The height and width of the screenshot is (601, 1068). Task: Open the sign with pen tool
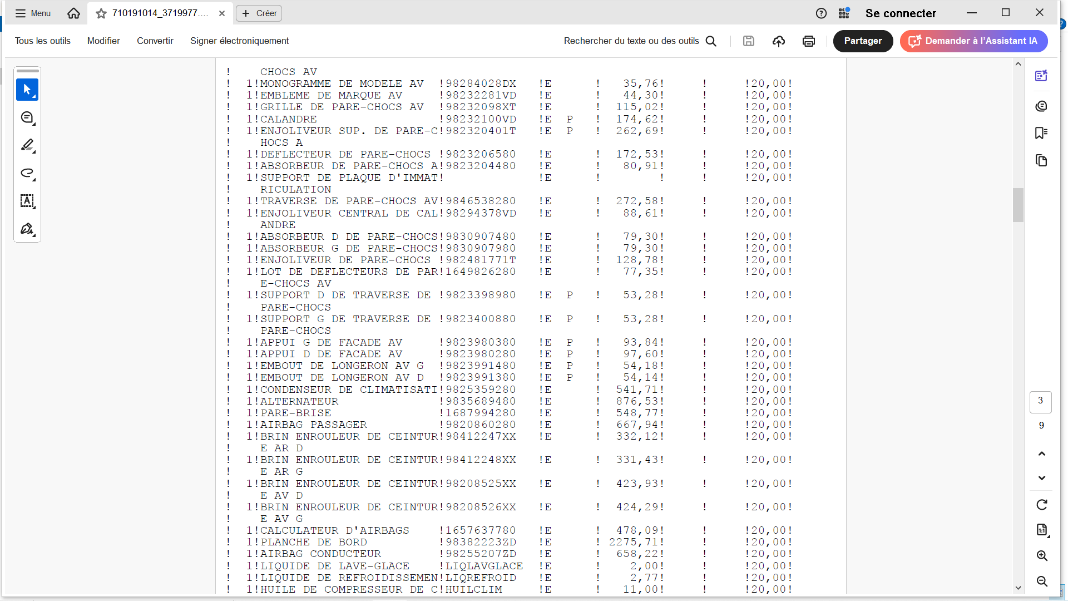27,229
